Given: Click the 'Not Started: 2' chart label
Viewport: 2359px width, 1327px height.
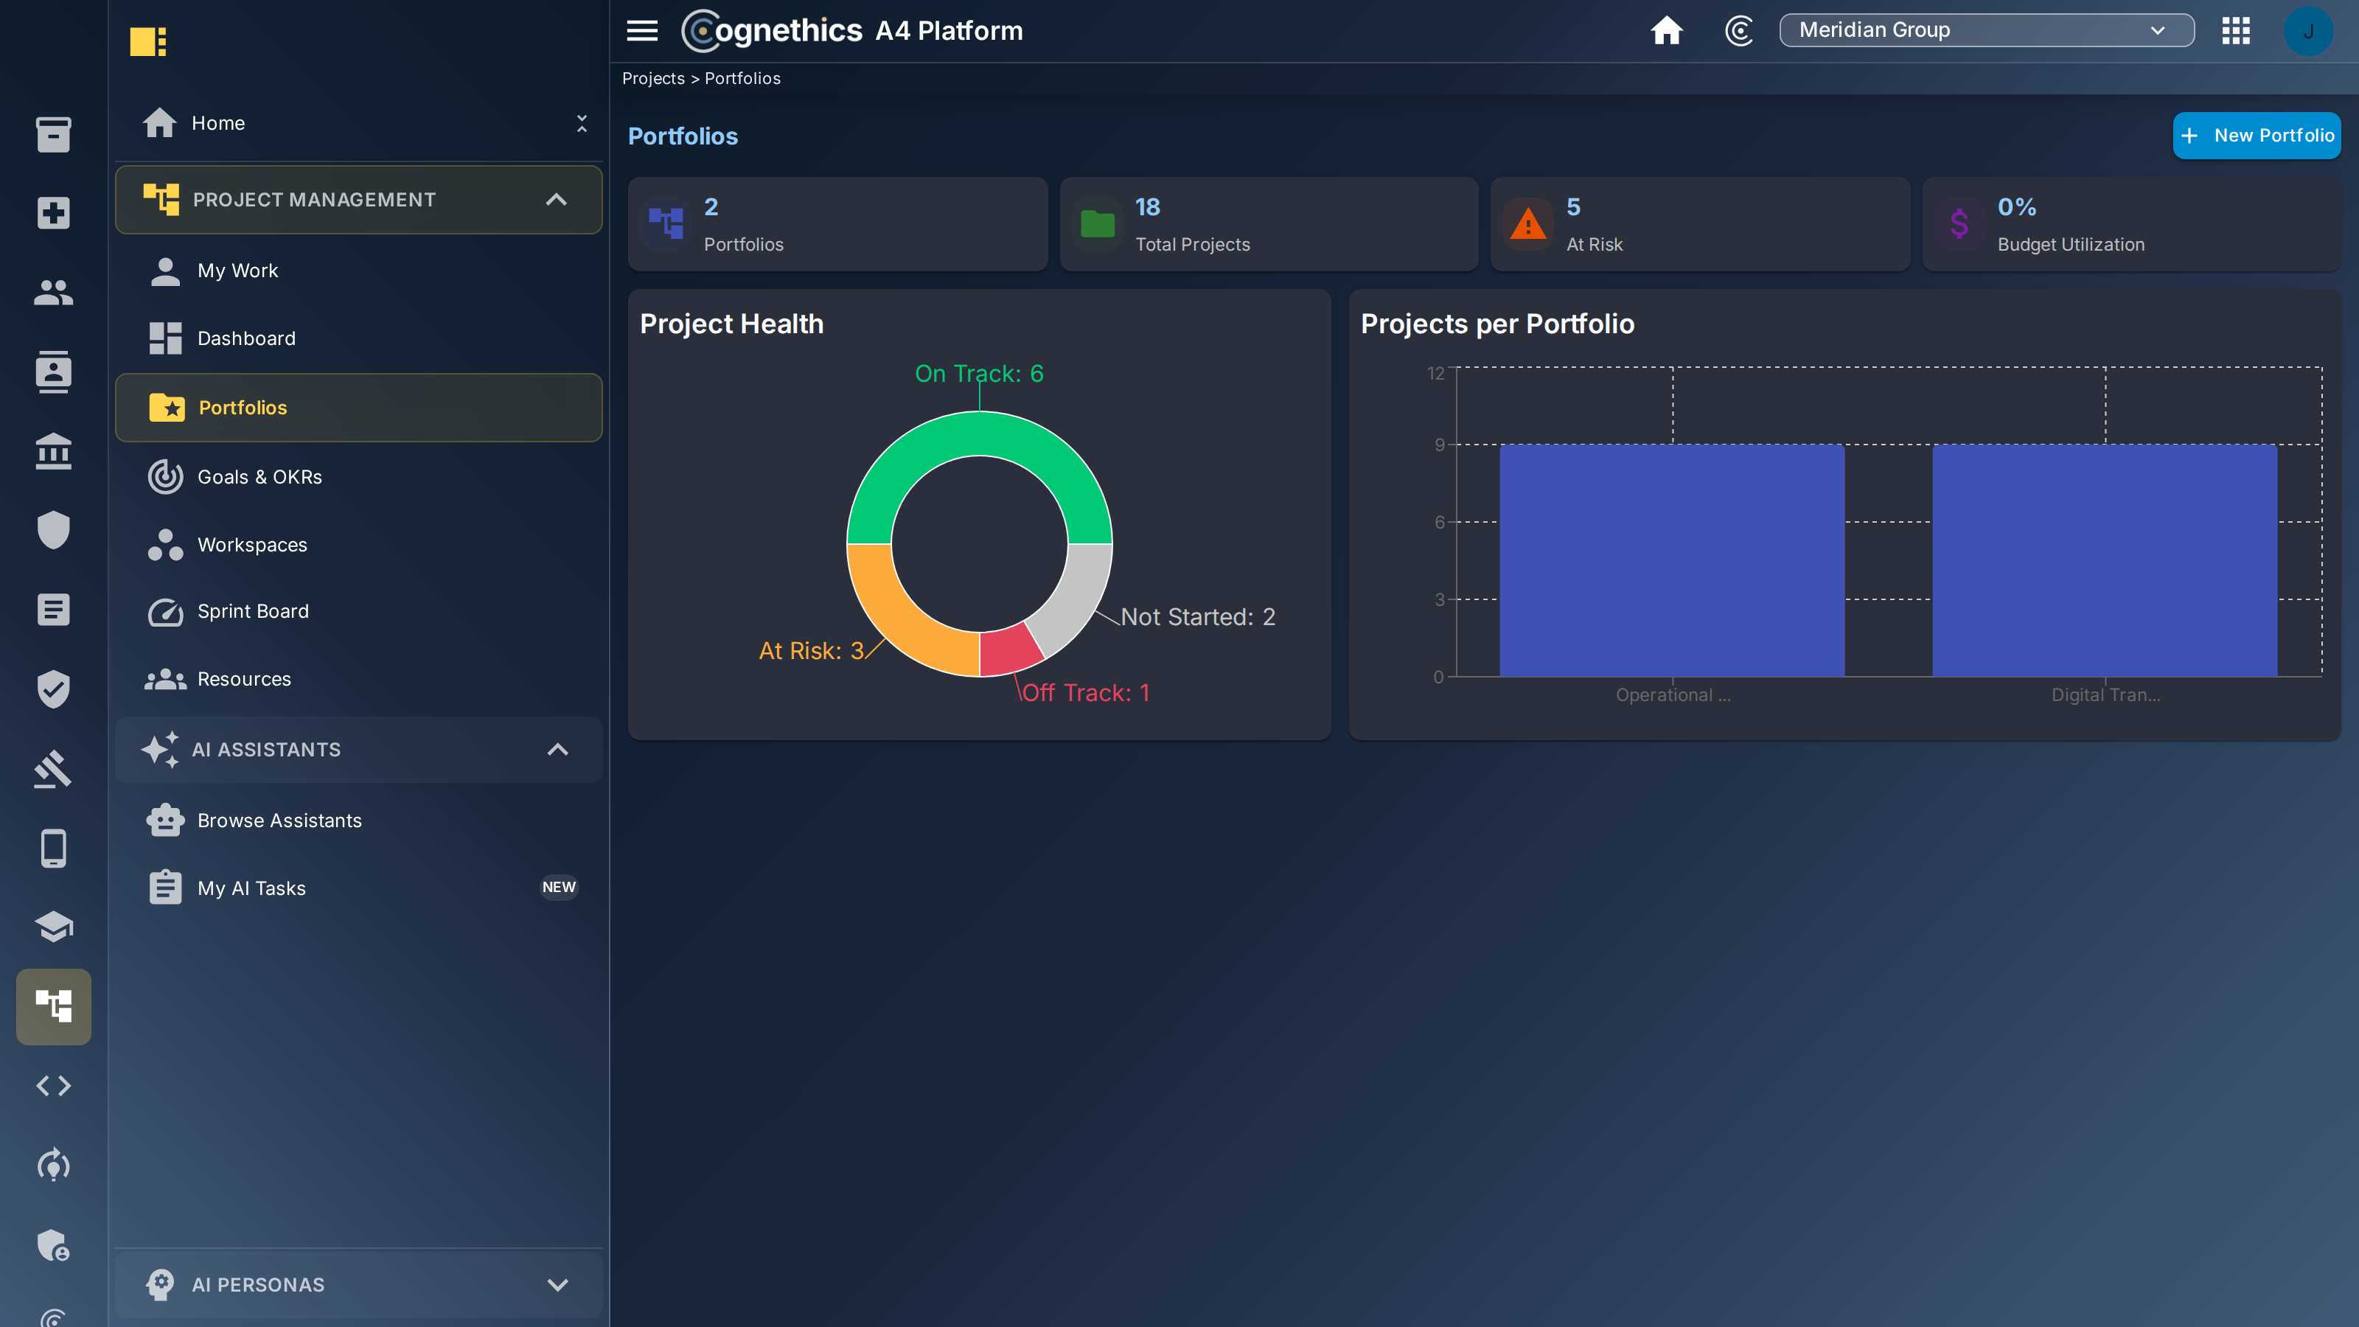Looking at the screenshot, I should click(1198, 617).
